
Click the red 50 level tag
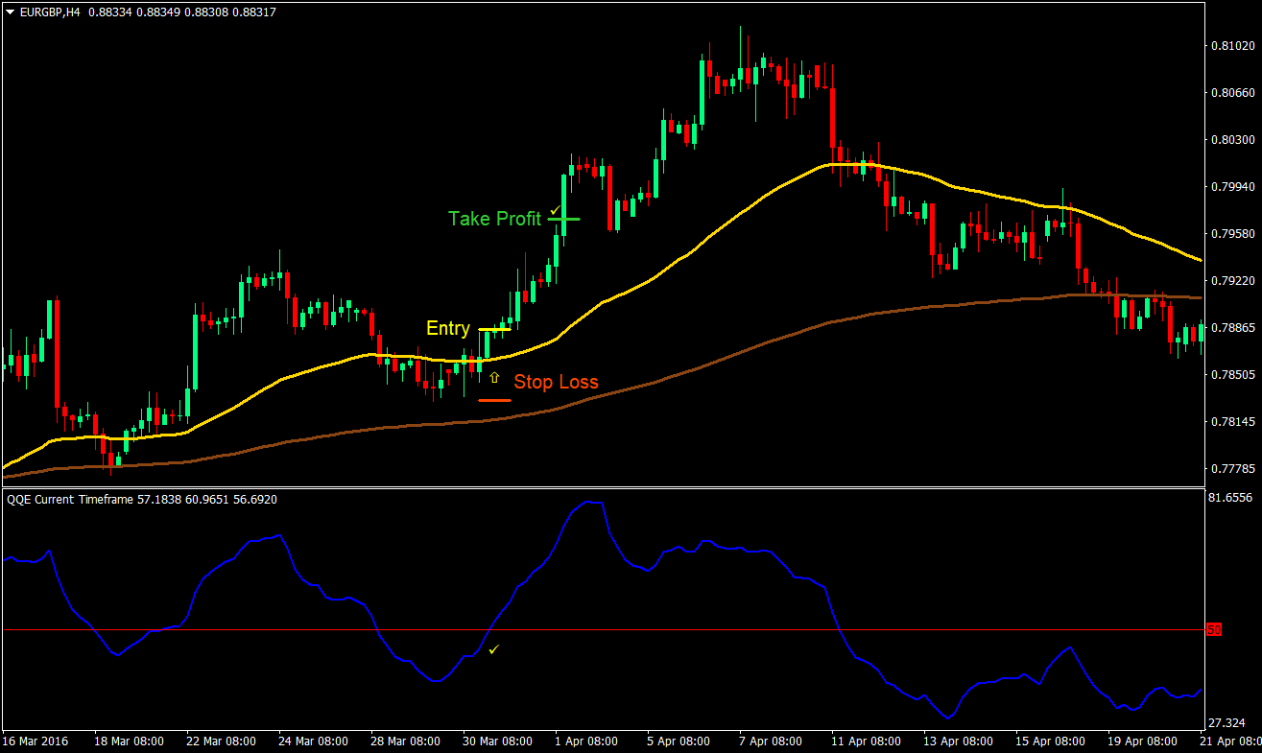point(1214,630)
